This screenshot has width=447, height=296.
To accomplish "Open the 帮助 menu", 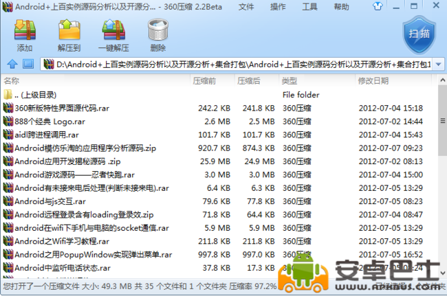I will click(x=341, y=7).
